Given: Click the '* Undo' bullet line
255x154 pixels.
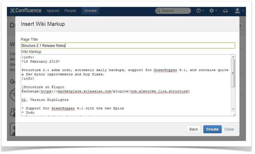Looking at the screenshot, I should click(28, 112).
